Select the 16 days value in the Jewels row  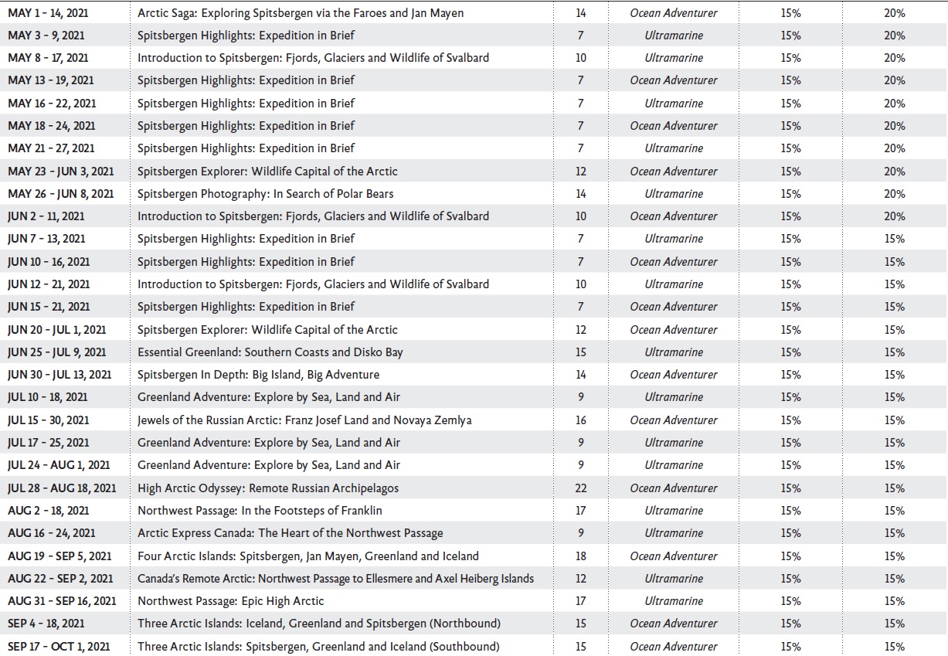[x=581, y=420]
